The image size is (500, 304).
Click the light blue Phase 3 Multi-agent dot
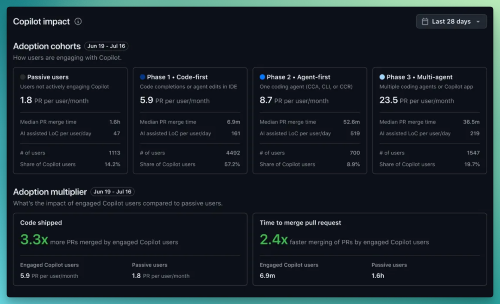[x=382, y=77]
